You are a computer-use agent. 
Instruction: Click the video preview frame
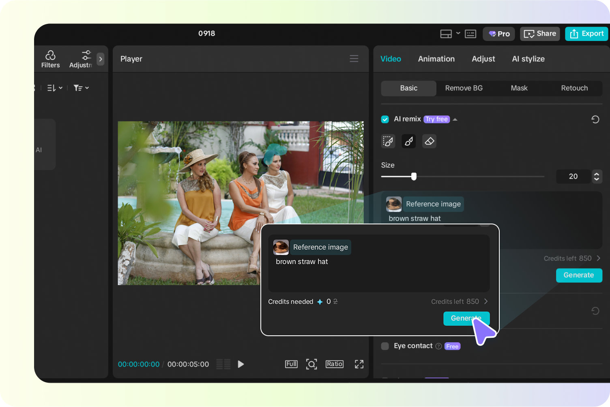(x=241, y=203)
